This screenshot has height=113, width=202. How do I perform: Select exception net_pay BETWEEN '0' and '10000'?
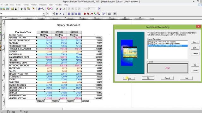click(168, 42)
